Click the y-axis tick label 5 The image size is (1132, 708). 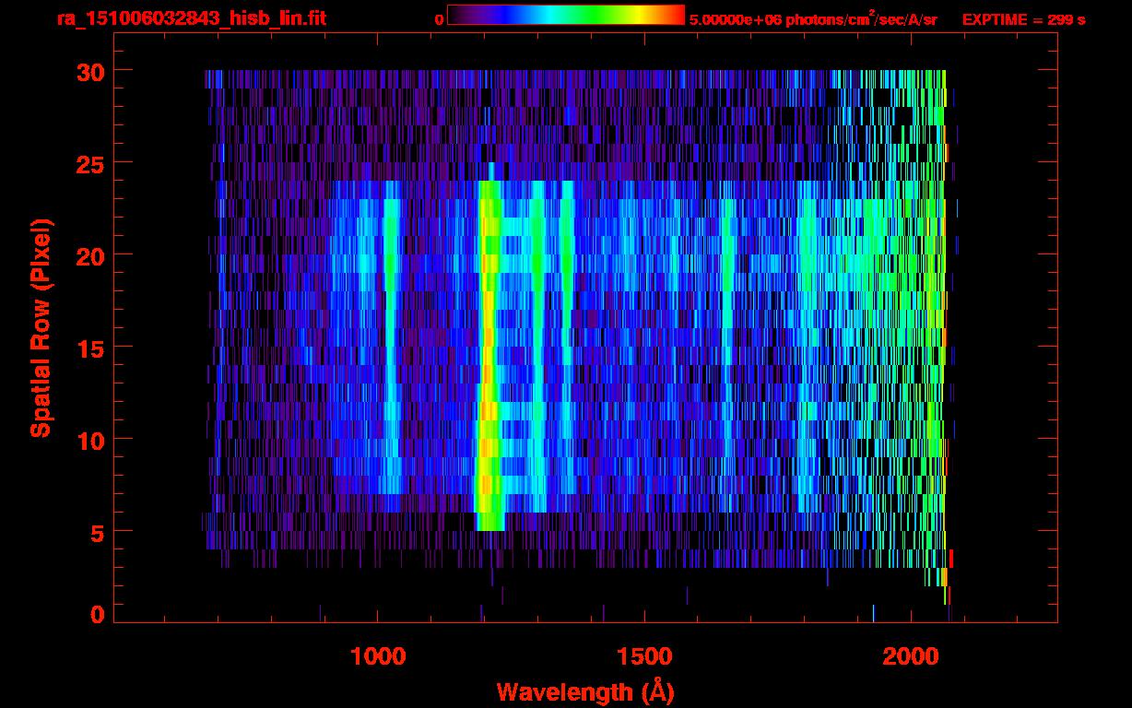(96, 532)
